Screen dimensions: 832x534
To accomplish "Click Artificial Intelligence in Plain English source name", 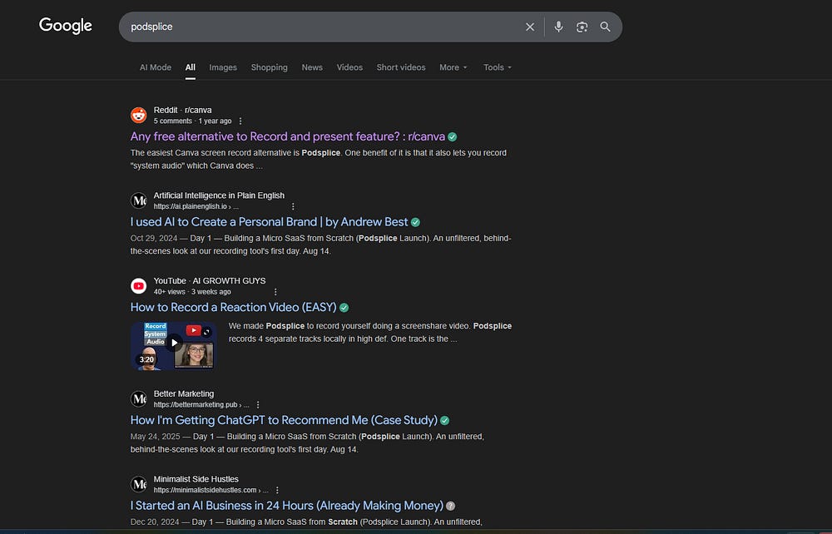I will [x=219, y=195].
